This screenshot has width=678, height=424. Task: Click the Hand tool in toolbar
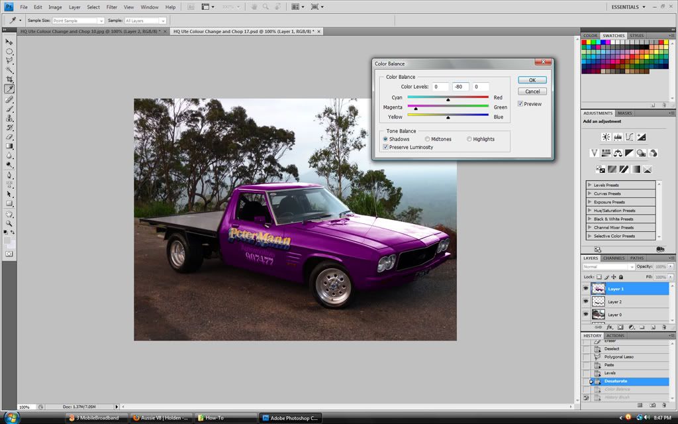(x=10, y=214)
